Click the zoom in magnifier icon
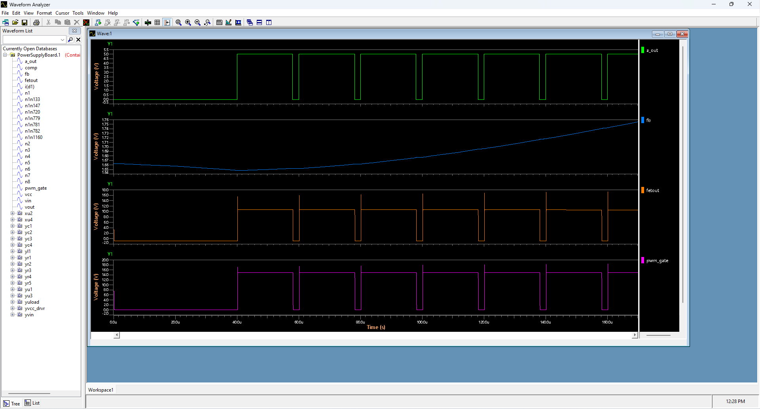This screenshot has height=409, width=760. click(x=188, y=23)
